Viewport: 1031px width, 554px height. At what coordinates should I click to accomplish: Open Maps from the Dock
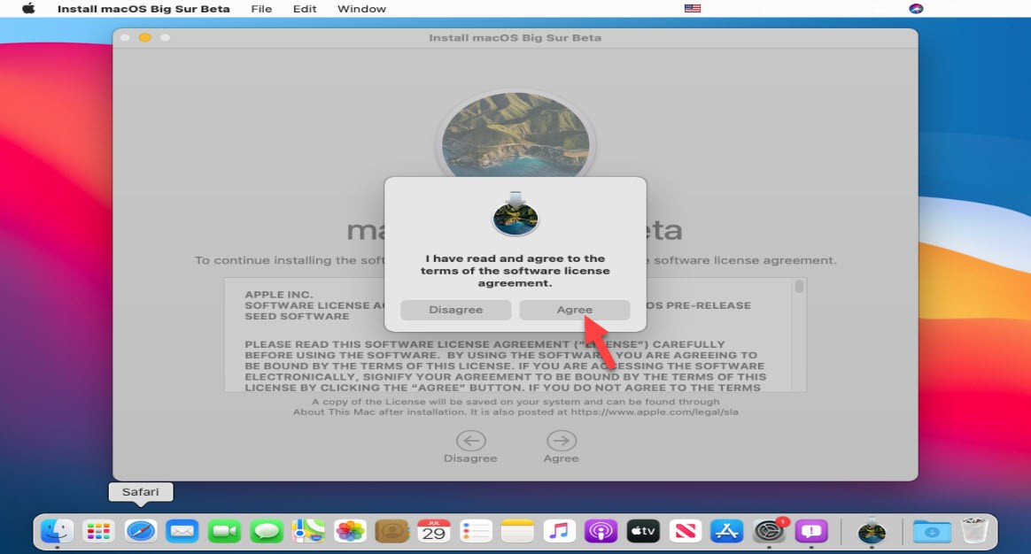pos(308,531)
